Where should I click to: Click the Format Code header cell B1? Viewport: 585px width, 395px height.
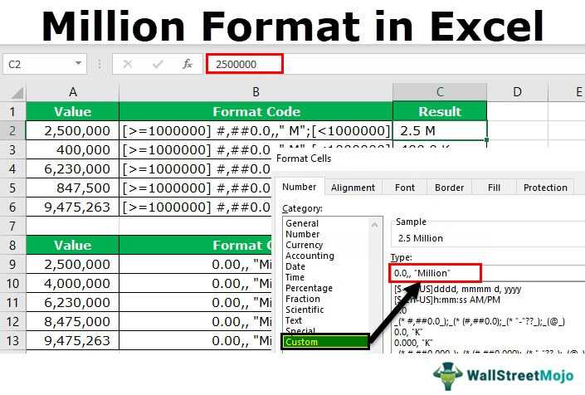[x=256, y=111]
